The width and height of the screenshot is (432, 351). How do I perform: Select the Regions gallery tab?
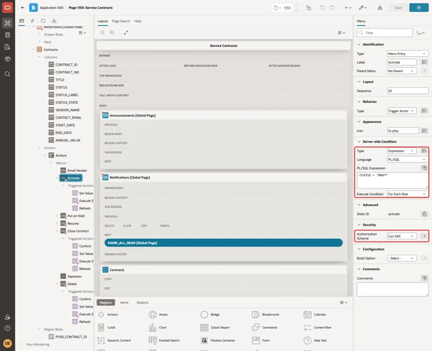(x=106, y=302)
